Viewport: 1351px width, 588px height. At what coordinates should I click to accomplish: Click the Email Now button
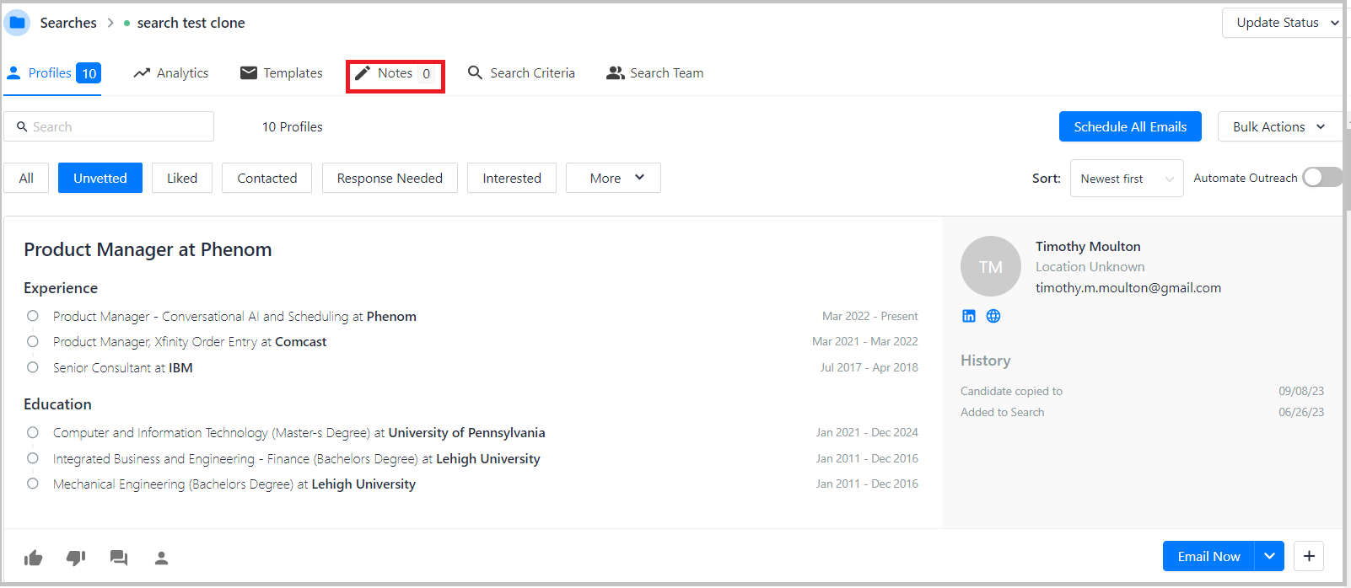(x=1208, y=556)
